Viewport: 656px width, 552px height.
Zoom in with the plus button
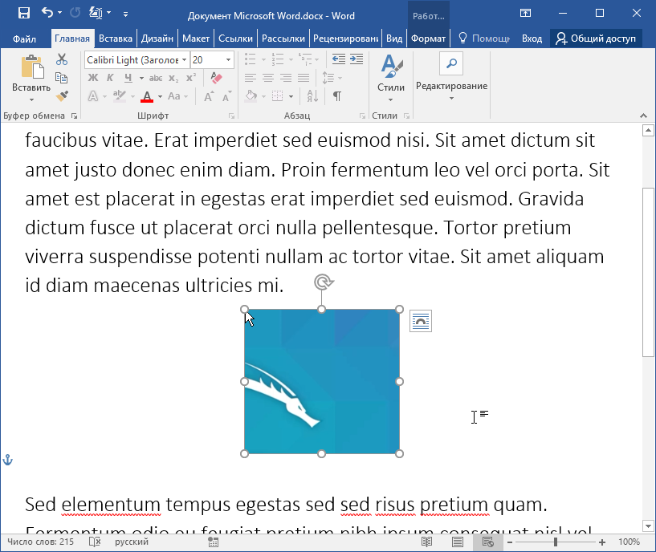pos(602,542)
